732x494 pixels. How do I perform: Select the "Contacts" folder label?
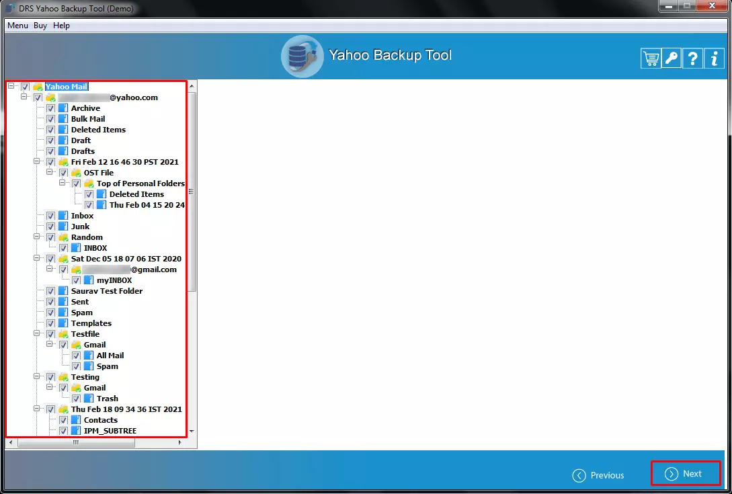pyautogui.click(x=101, y=420)
